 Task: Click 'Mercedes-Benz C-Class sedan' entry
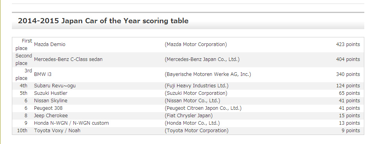(x=68, y=59)
